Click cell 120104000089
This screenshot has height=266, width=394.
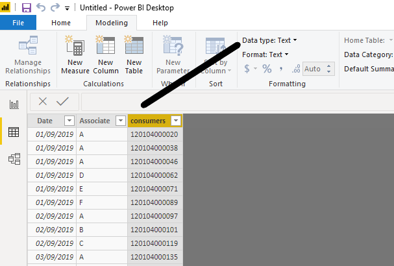click(x=154, y=202)
